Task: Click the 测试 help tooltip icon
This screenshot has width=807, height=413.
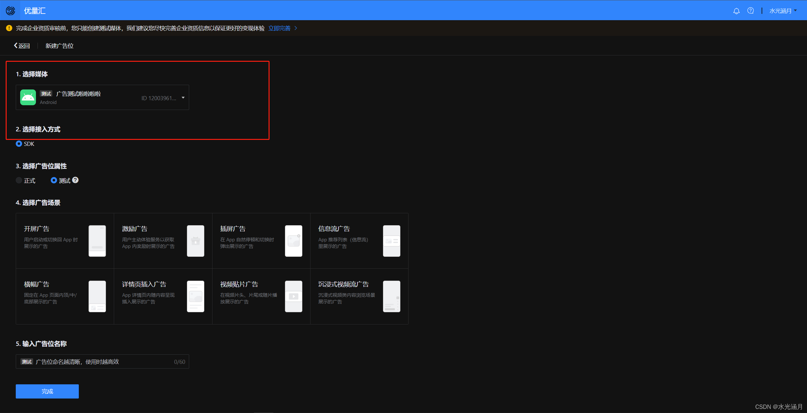Action: [x=75, y=180]
